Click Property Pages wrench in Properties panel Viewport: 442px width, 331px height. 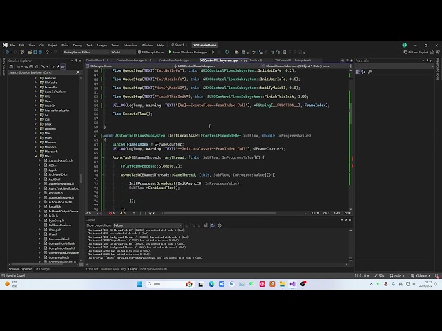tap(370, 72)
